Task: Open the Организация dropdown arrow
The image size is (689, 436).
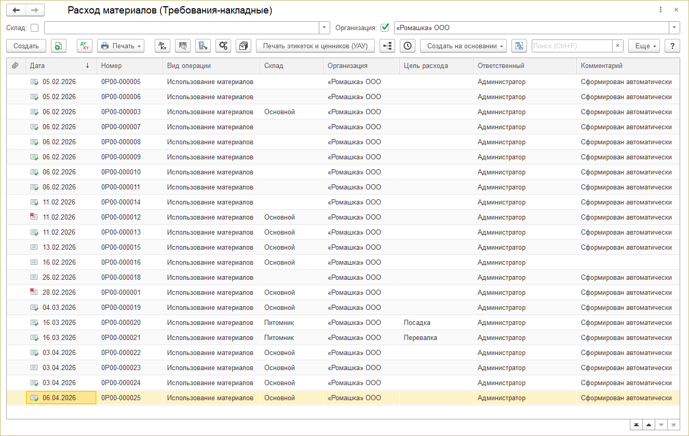Action: pos(674,28)
